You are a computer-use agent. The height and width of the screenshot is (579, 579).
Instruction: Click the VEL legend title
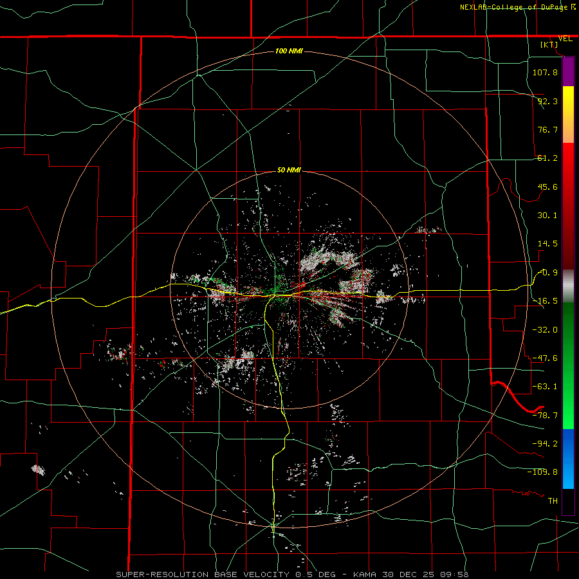pos(565,39)
